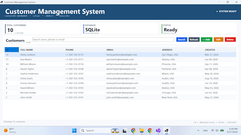The width and height of the screenshot is (241, 135).
Task: Click email john.smith@example.com
Action: pos(120,97)
